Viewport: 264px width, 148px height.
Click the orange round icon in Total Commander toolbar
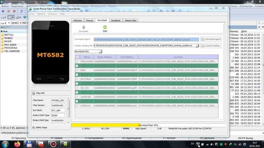[x=9, y=11]
